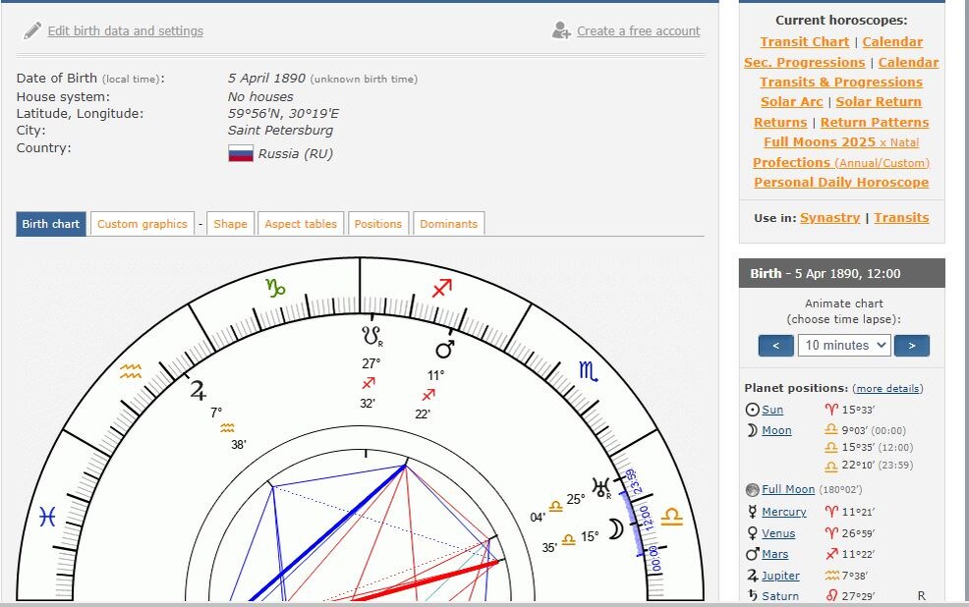Click the Moon planet link
The image size is (969, 607).
tap(776, 430)
